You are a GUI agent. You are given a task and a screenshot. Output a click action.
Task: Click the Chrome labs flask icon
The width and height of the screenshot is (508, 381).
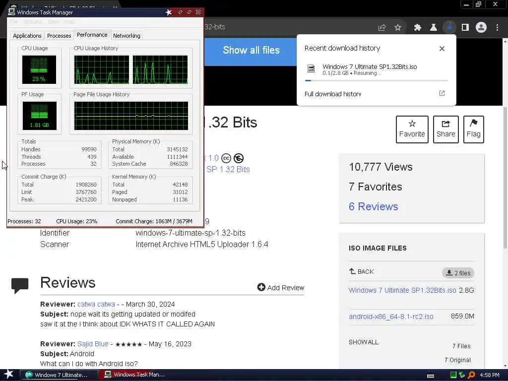[434, 28]
